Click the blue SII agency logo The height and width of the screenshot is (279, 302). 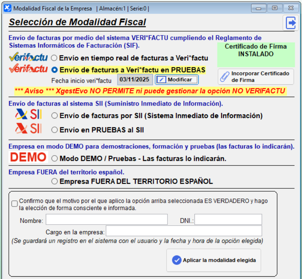(28, 114)
